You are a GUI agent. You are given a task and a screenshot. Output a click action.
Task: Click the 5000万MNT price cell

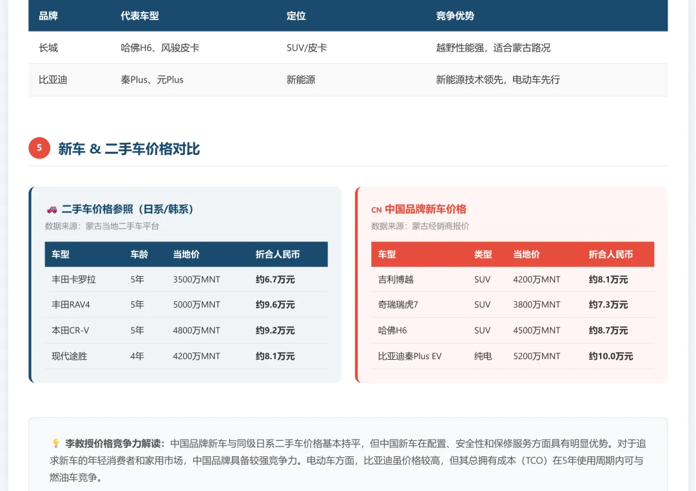point(197,305)
